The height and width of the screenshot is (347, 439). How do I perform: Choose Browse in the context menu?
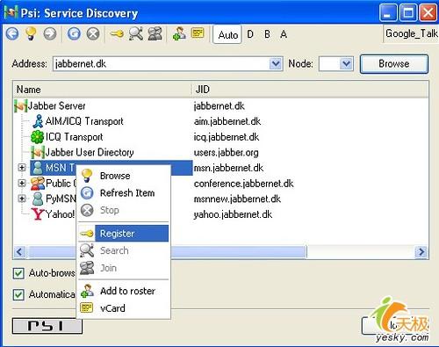(123, 176)
